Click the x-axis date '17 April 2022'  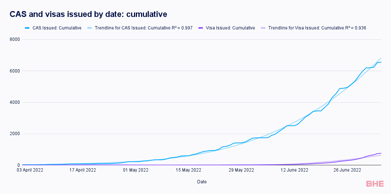[83, 170]
